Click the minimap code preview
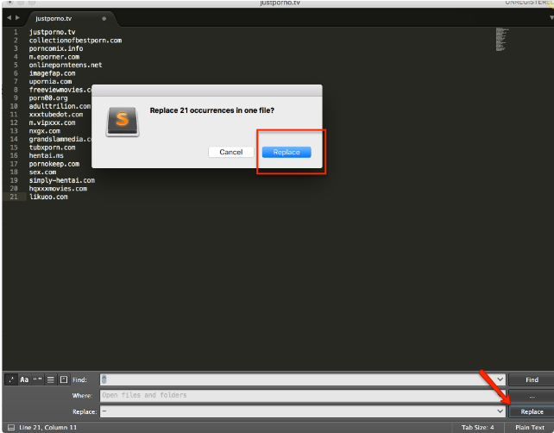The width and height of the screenshot is (554, 433). tap(501, 39)
